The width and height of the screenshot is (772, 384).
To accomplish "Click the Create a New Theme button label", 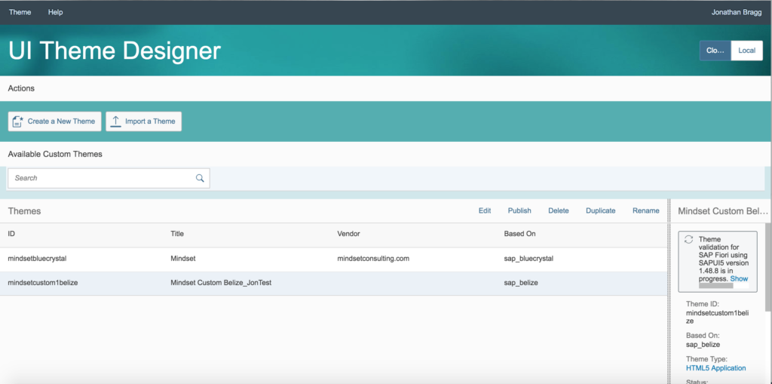I will click(61, 121).
